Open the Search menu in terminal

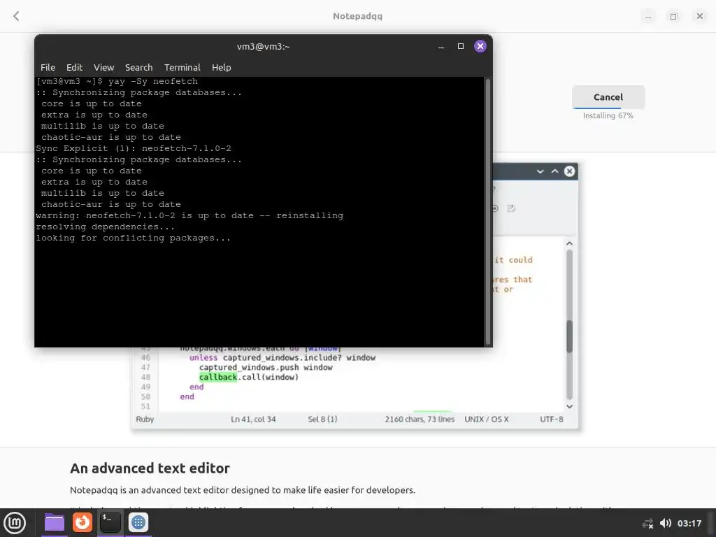click(139, 68)
